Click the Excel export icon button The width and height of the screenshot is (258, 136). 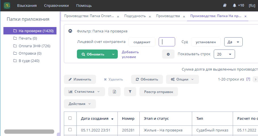pyautogui.click(x=114, y=92)
